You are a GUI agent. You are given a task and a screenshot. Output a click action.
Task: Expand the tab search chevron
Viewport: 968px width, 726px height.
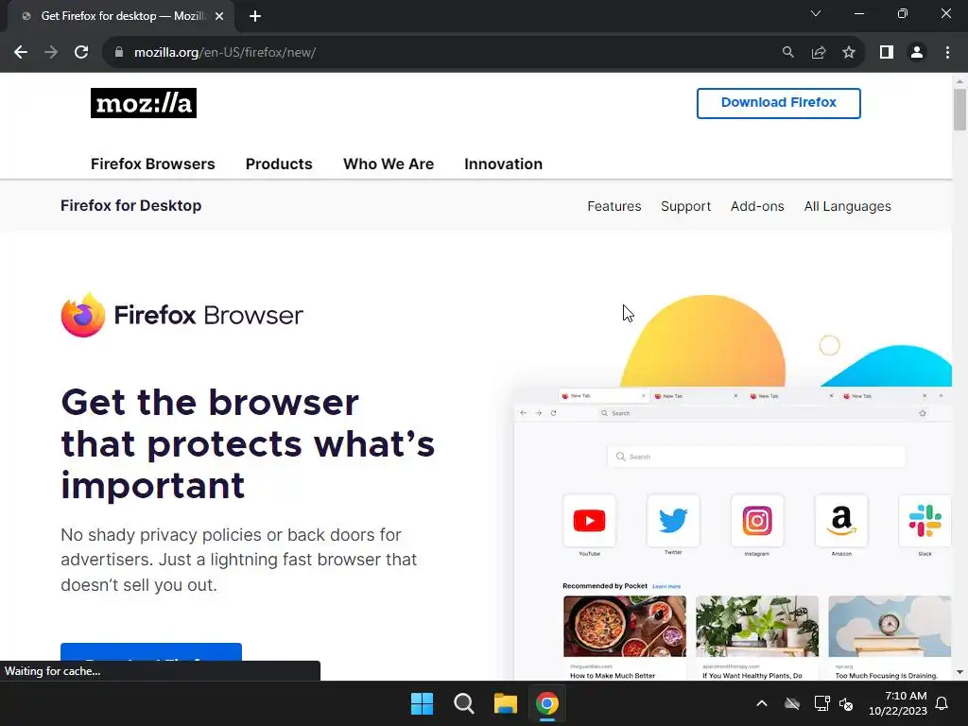click(x=816, y=13)
